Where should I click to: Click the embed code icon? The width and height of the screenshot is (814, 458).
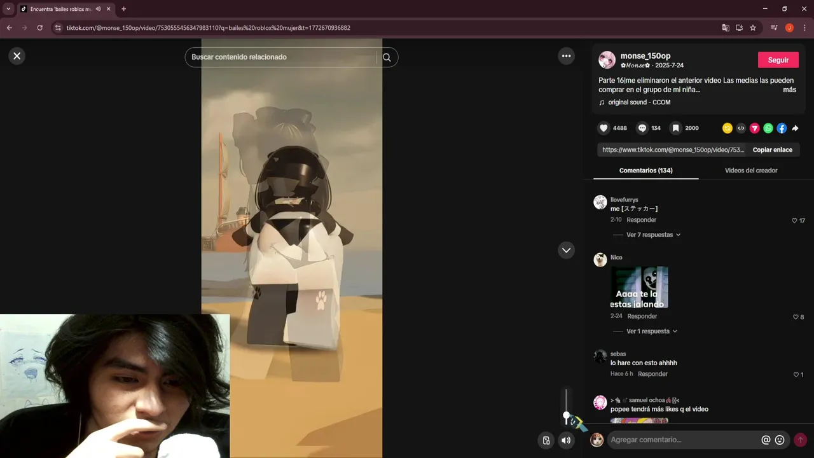[741, 128]
